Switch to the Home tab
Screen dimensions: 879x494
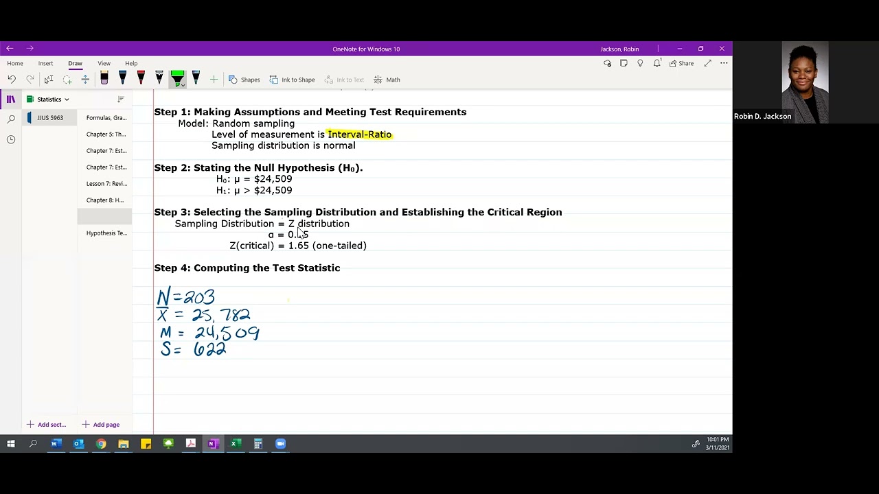click(x=15, y=63)
